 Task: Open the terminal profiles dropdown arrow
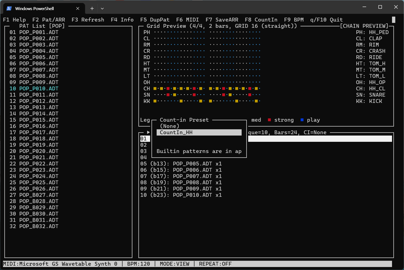[102, 8]
